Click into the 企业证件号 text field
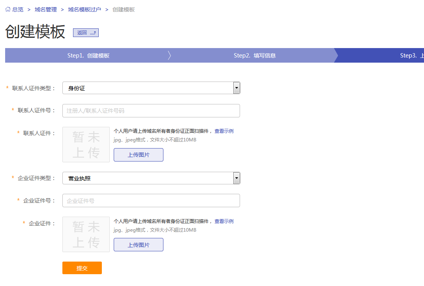This screenshot has width=424, height=286. click(151, 201)
